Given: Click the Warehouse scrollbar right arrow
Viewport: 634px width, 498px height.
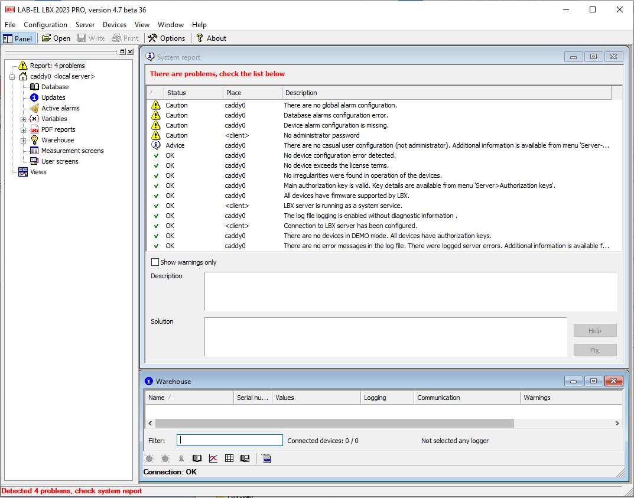Looking at the screenshot, I should coord(617,423).
